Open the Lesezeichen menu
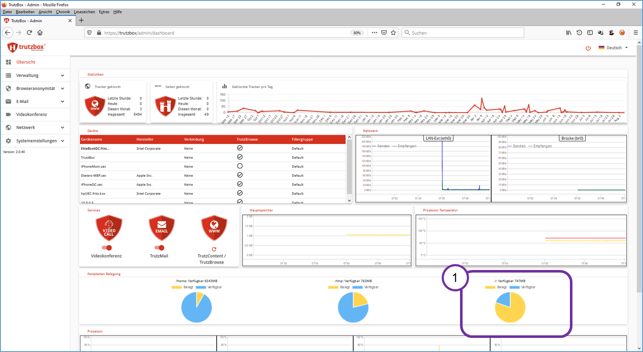The width and height of the screenshot is (643, 352). coord(84,12)
